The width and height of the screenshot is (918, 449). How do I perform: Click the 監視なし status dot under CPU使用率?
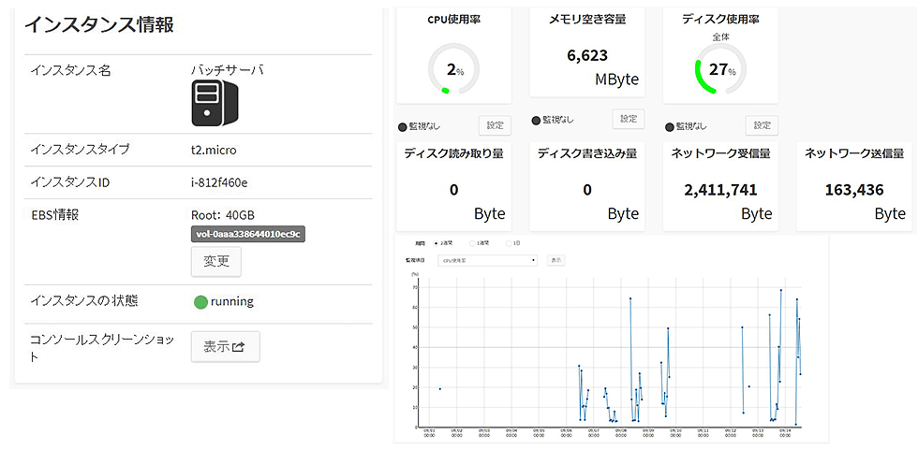coord(404,126)
